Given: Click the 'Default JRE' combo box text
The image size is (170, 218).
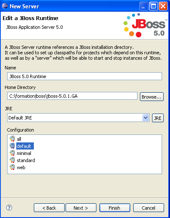Looking at the screenshot, I should click(20, 118).
